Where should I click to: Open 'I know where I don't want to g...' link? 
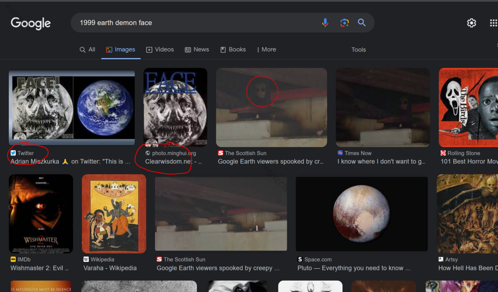[381, 162]
